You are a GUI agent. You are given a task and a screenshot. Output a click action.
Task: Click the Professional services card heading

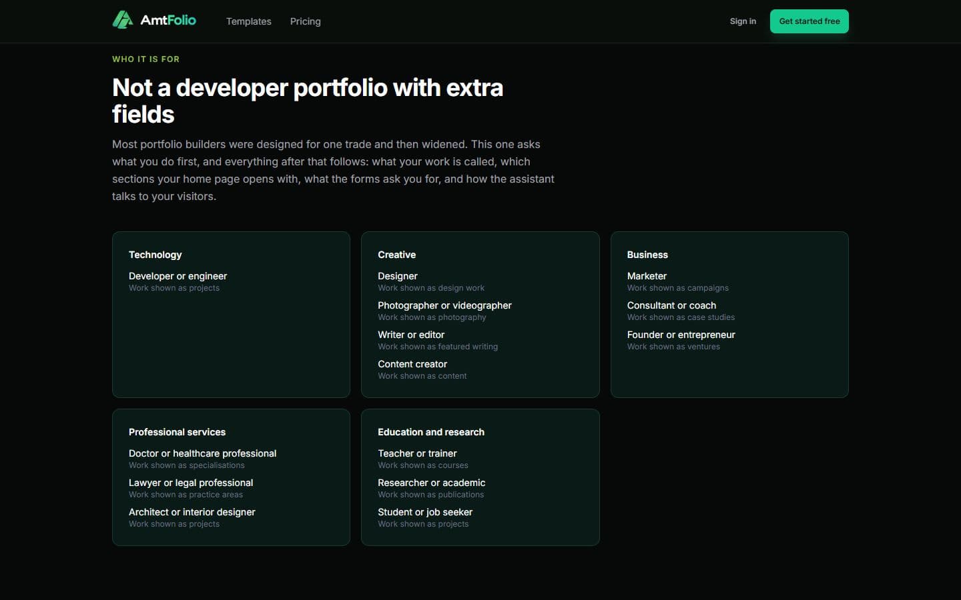[x=178, y=432]
